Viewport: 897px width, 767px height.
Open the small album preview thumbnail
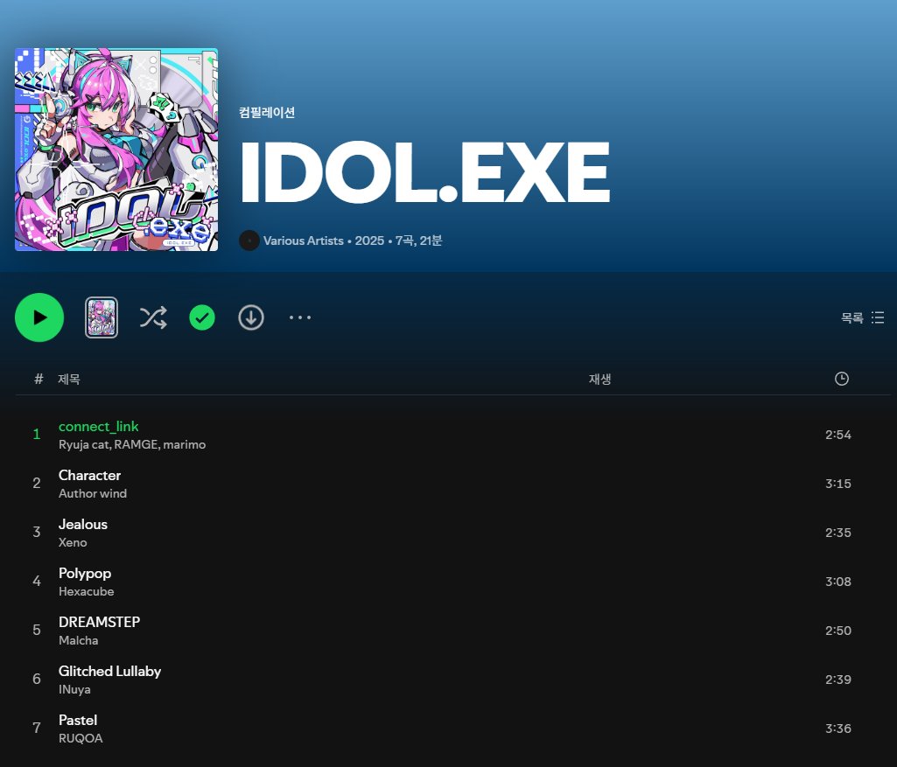tap(102, 317)
